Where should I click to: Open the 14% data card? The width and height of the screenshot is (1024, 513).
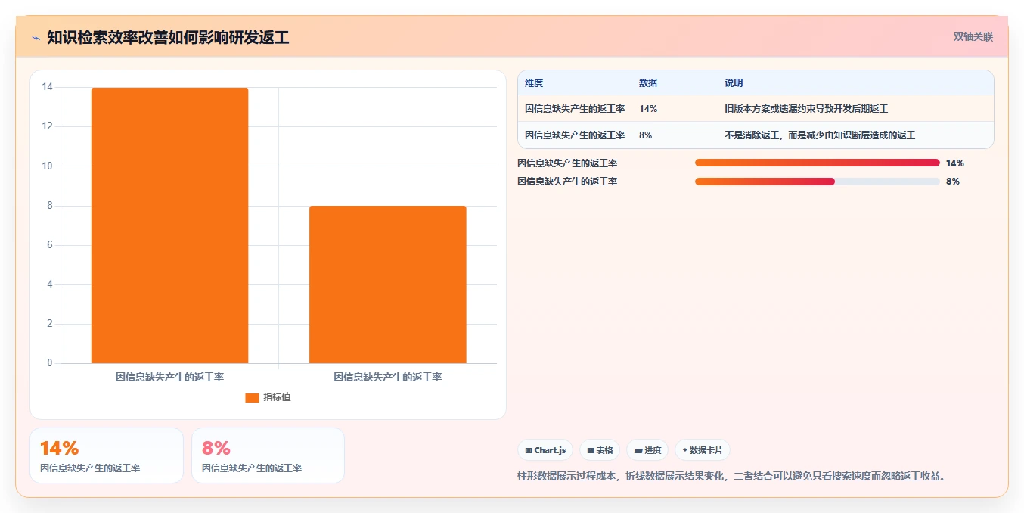(107, 455)
